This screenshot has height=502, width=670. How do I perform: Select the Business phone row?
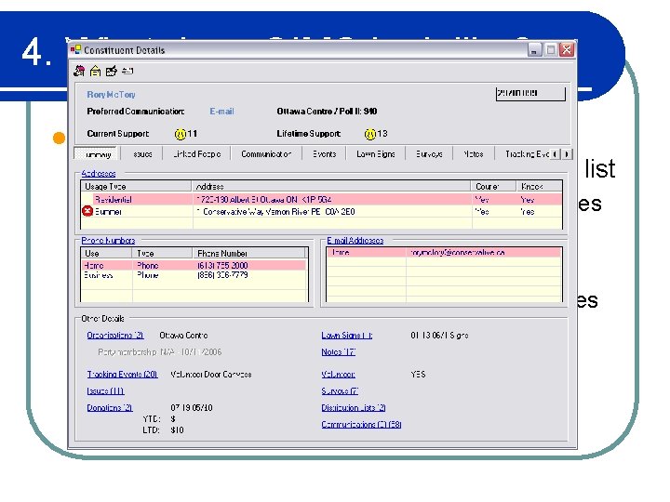194,275
